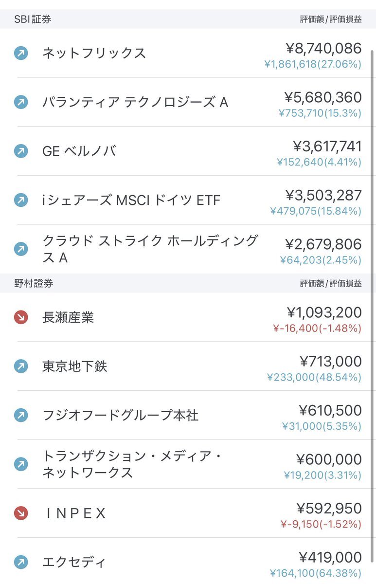Tap the arrow icon for クラウド ストライク ホールディングス A
Viewport: 376px width, 584px height.
coord(21,249)
